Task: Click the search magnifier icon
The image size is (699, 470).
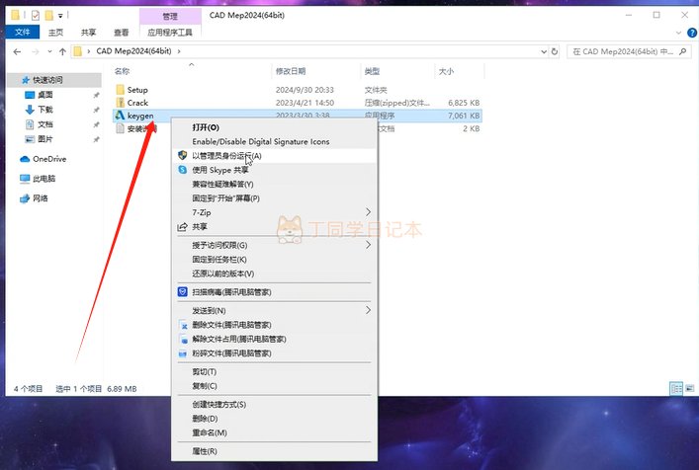Action: click(682, 51)
